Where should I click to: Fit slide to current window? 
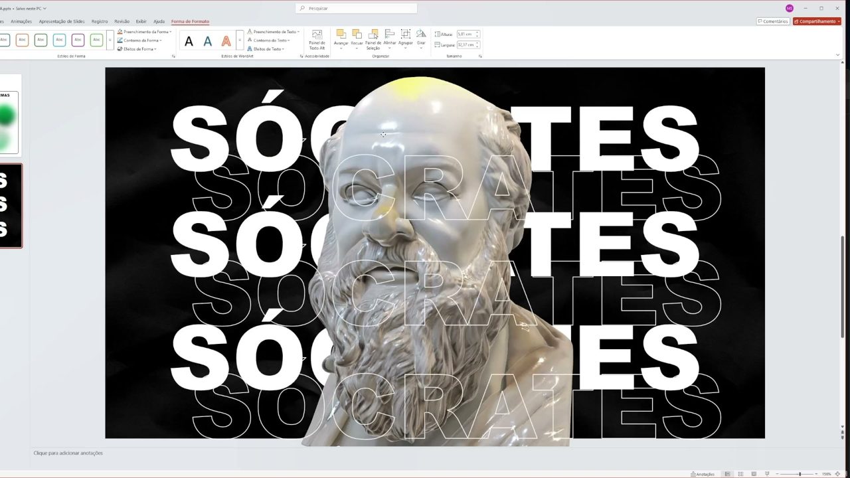(838, 474)
